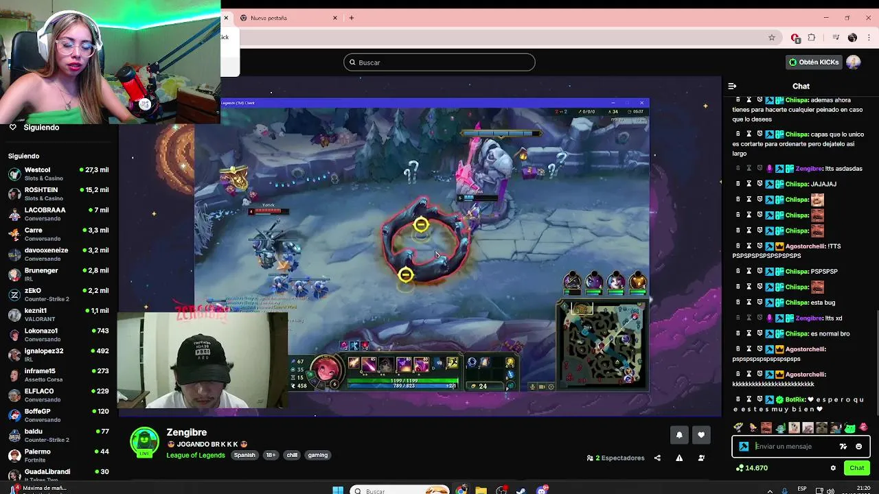Screen dimensions: 879x494
Task: Open Carre channel in sidebar
Action: tap(58, 234)
